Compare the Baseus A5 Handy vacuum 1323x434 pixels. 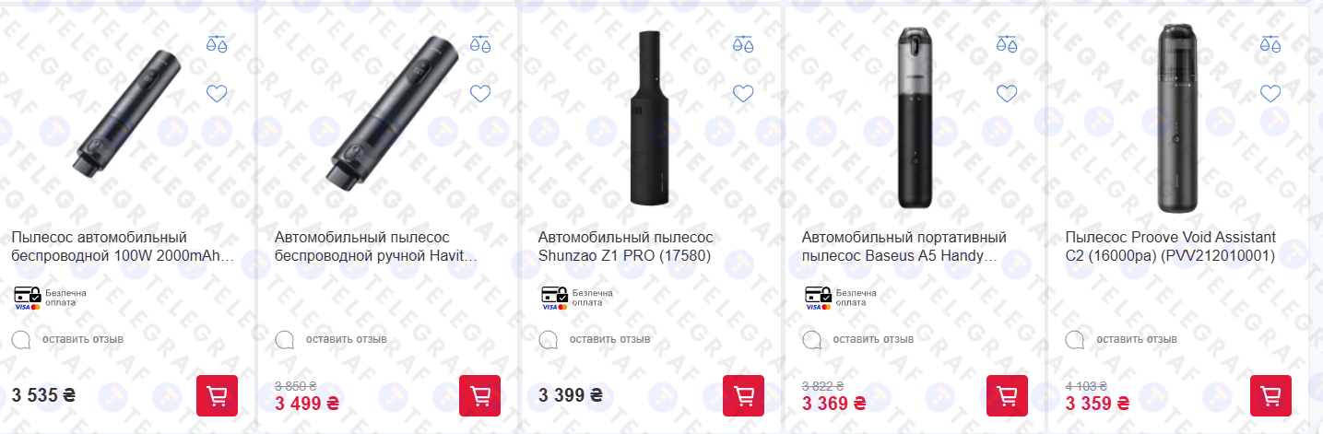pos(1007,43)
